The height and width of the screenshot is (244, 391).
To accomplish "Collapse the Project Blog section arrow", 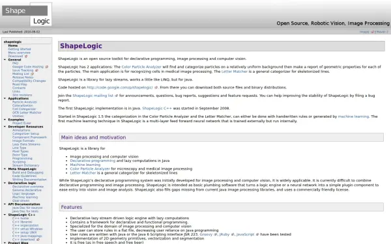I will tap(5, 243).
